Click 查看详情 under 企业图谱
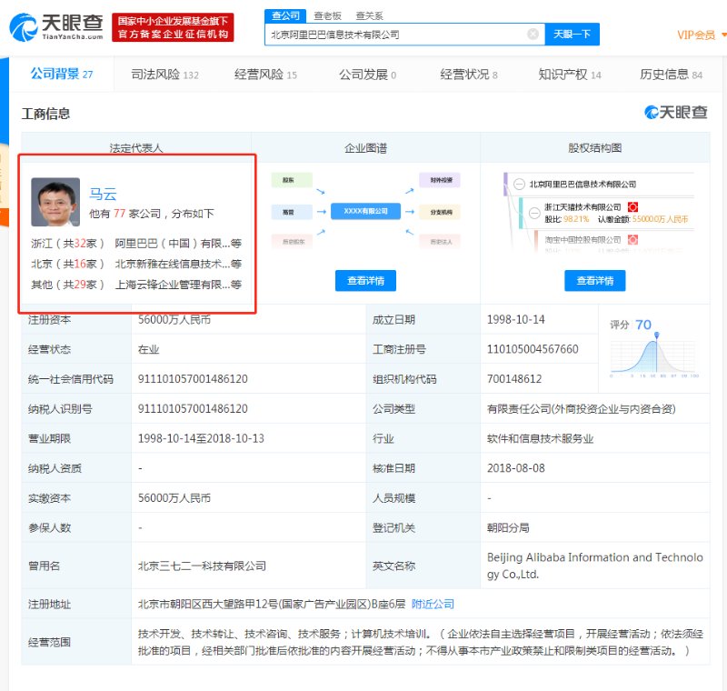Viewport: 727px width, 691px height. click(365, 281)
